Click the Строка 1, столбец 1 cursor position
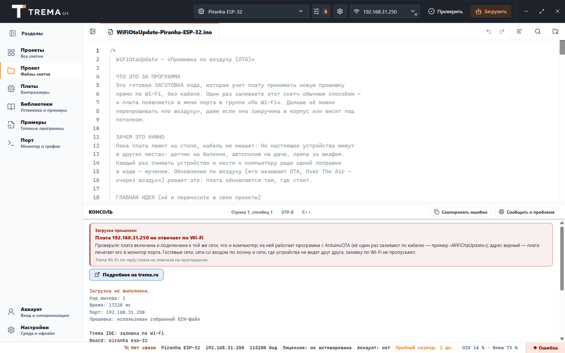The image size is (565, 353). pos(252,212)
